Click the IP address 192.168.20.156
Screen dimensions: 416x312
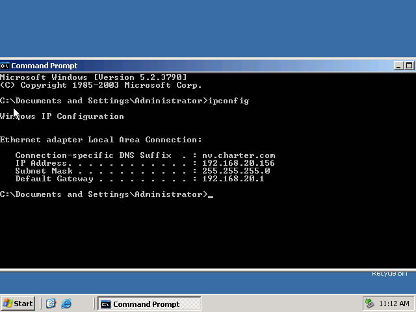pyautogui.click(x=239, y=163)
